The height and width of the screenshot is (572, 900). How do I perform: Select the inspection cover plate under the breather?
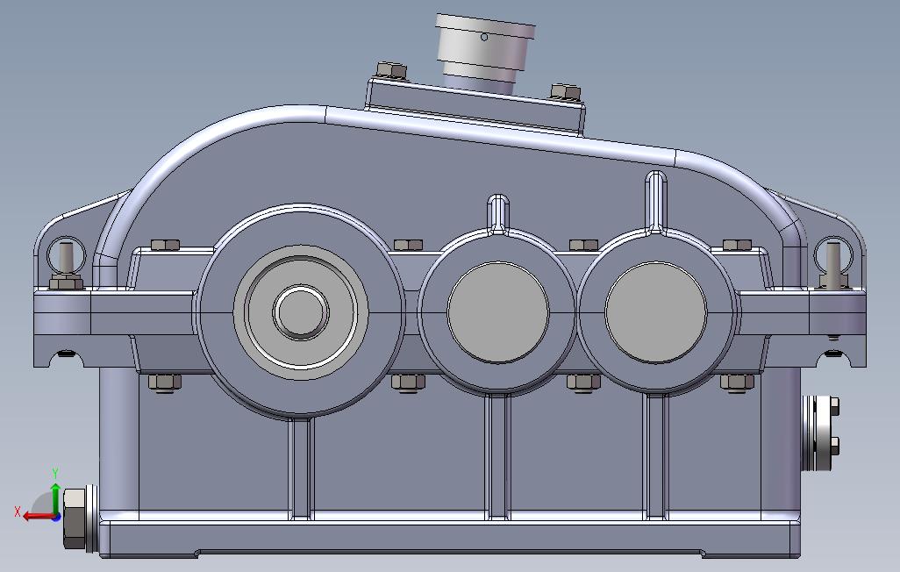point(475,106)
